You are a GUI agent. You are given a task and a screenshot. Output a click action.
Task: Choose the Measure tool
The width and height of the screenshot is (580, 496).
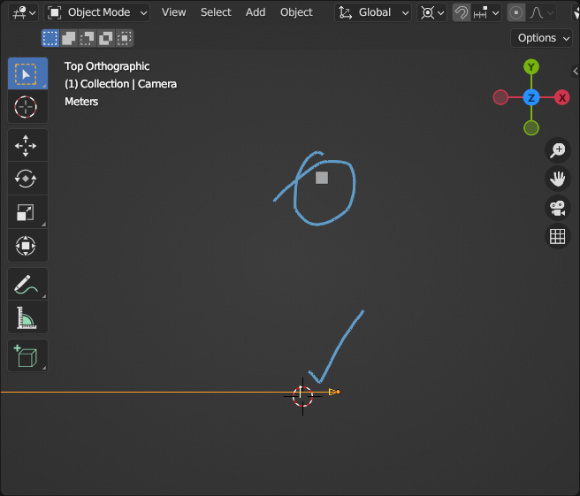27,317
